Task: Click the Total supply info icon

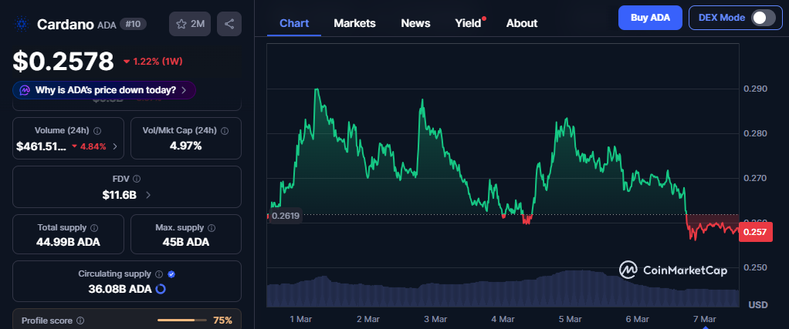Action: pyautogui.click(x=94, y=228)
